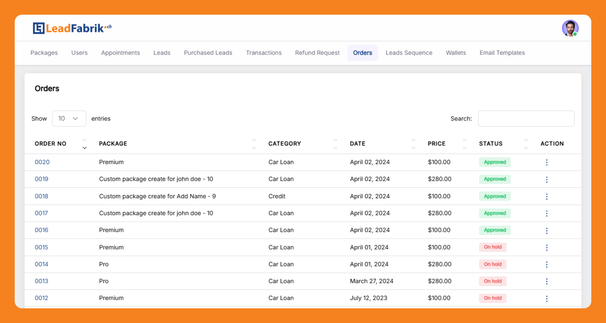Open three-dot menu for order 0014
The image size is (606, 323).
547,264
